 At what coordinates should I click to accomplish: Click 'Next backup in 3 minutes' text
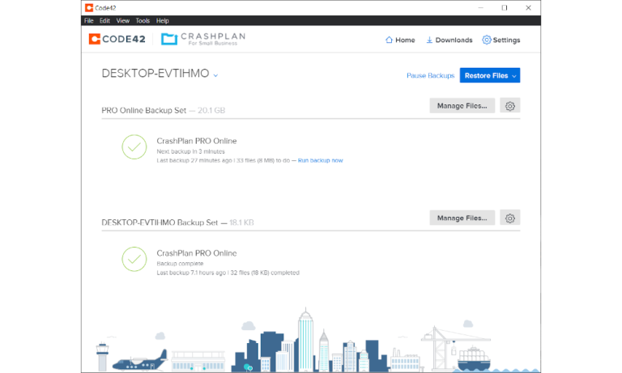190,151
